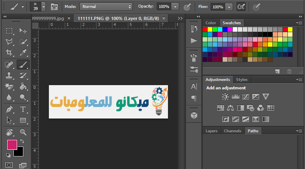305x169 pixels.
Task: Select the Eyedropper tool
Action: [23, 52]
